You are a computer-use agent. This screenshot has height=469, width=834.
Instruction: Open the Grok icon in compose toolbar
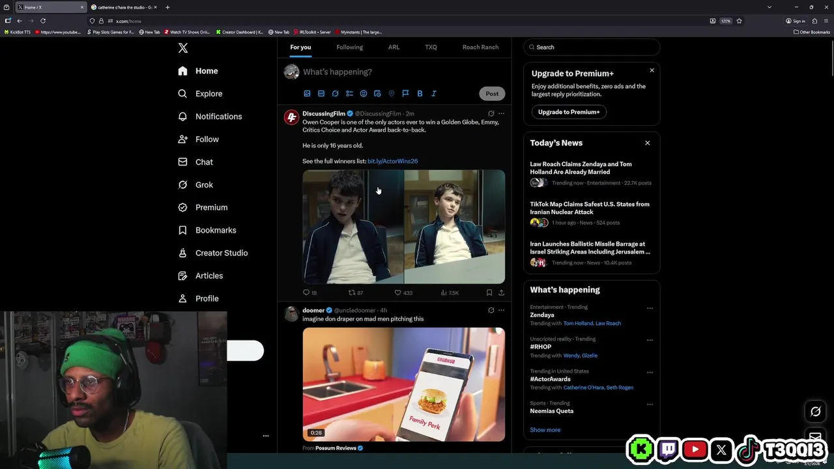[335, 94]
